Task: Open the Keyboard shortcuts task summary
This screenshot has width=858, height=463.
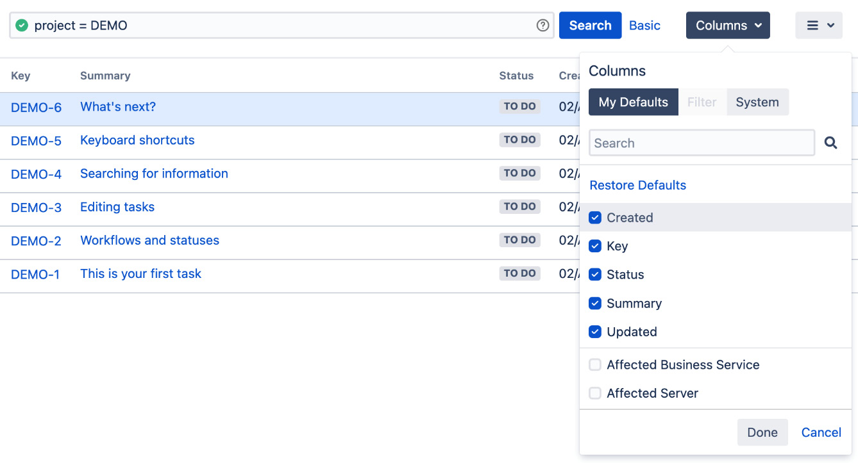Action: tap(137, 140)
